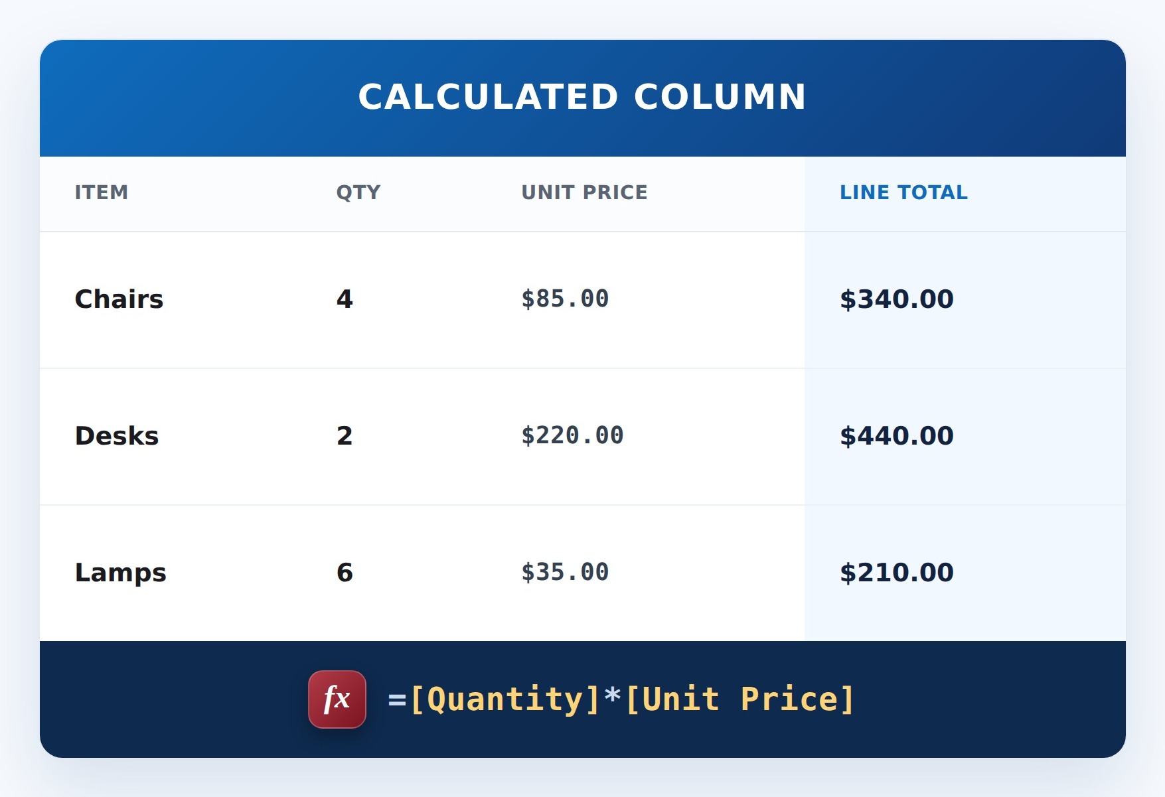Click the $35.00 unit price cell

(565, 573)
